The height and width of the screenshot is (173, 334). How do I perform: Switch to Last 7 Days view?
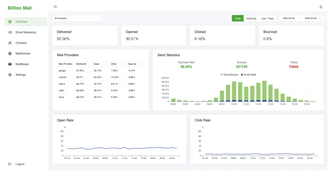point(268,18)
